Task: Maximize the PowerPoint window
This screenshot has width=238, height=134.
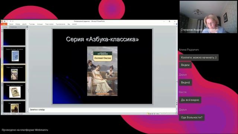Action: [170, 22]
